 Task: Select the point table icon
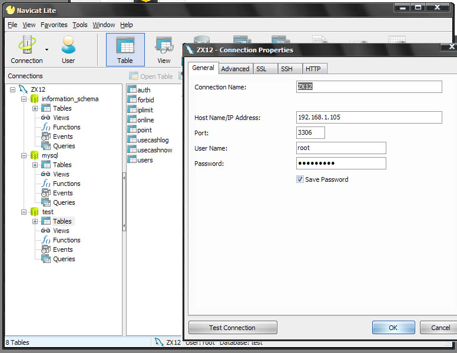tap(132, 129)
